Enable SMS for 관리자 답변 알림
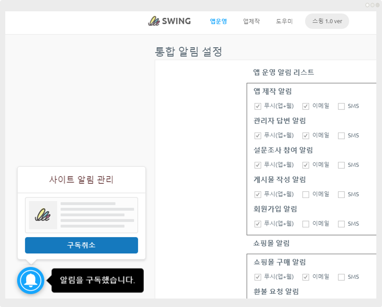This screenshot has width=382, height=307. (x=341, y=136)
